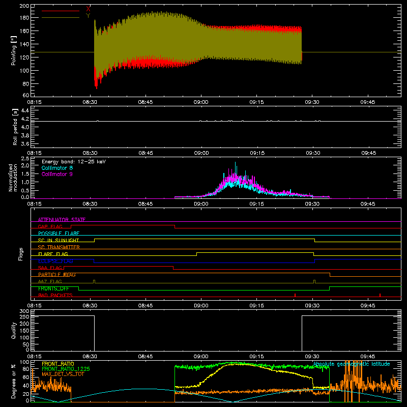Click the 'SAA_FLAG' label

point(50,268)
